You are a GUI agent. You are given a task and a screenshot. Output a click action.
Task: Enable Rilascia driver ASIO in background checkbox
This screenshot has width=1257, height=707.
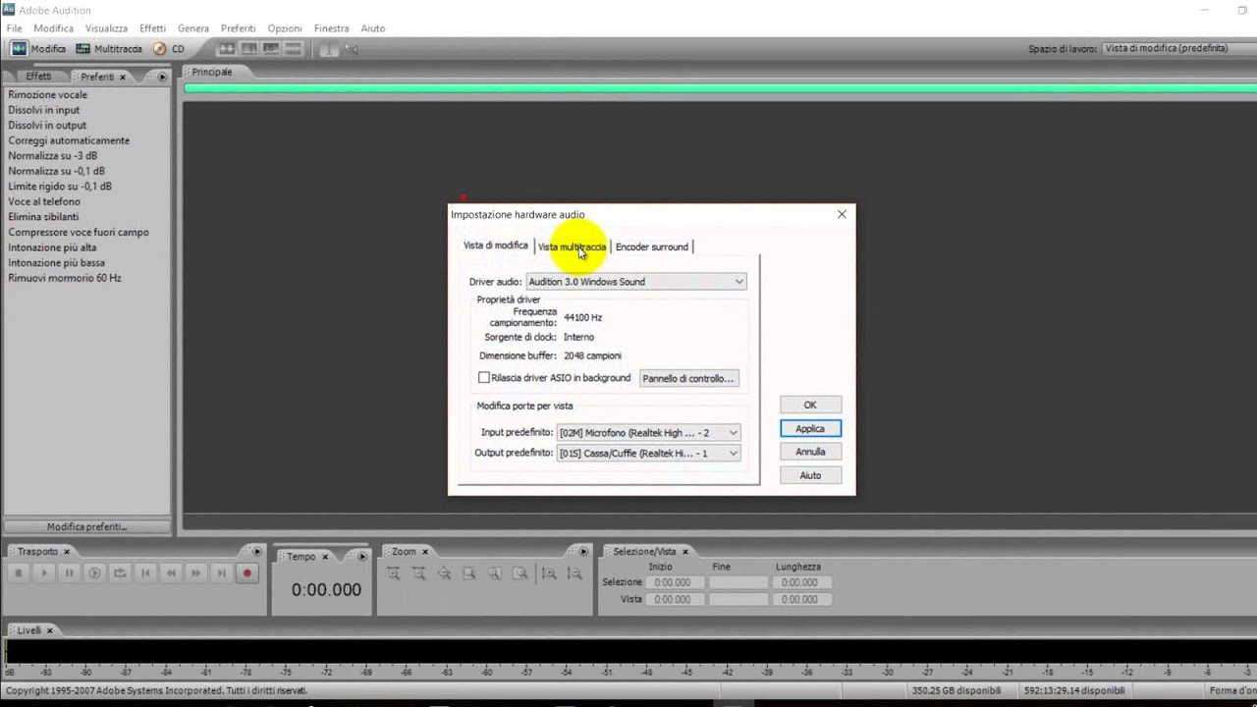pos(484,378)
